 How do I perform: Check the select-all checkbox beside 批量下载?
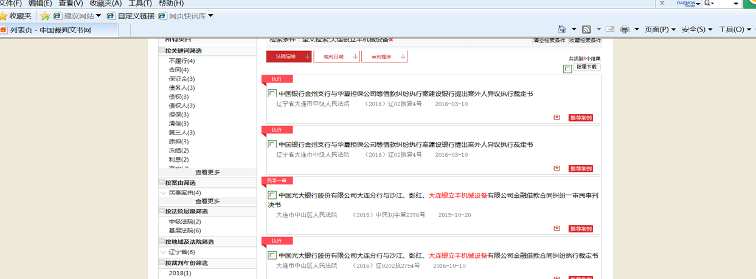pyautogui.click(x=567, y=69)
